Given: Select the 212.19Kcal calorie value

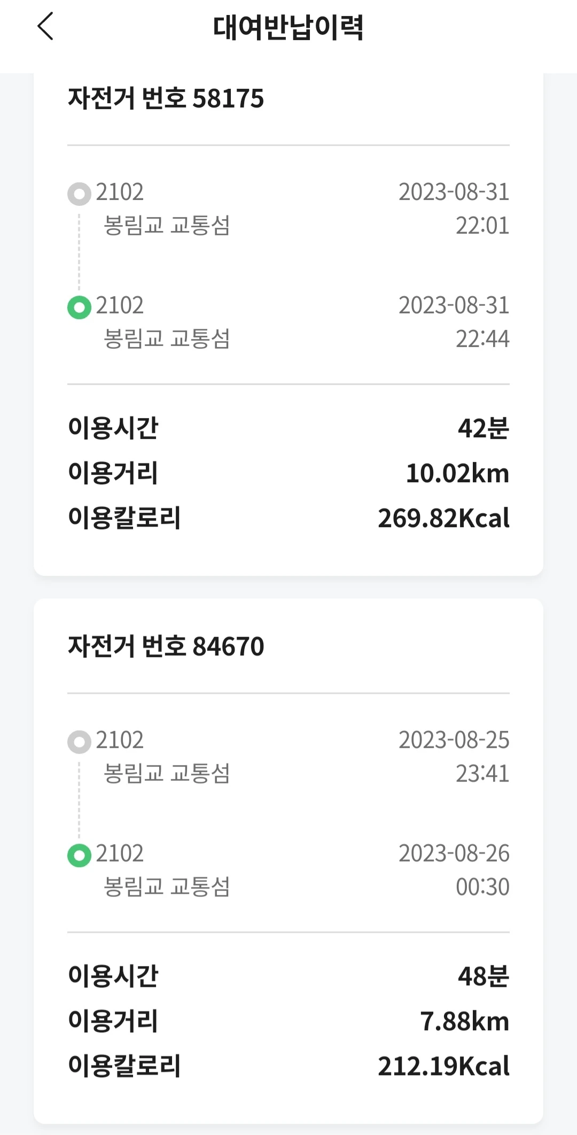Looking at the screenshot, I should [x=443, y=1067].
